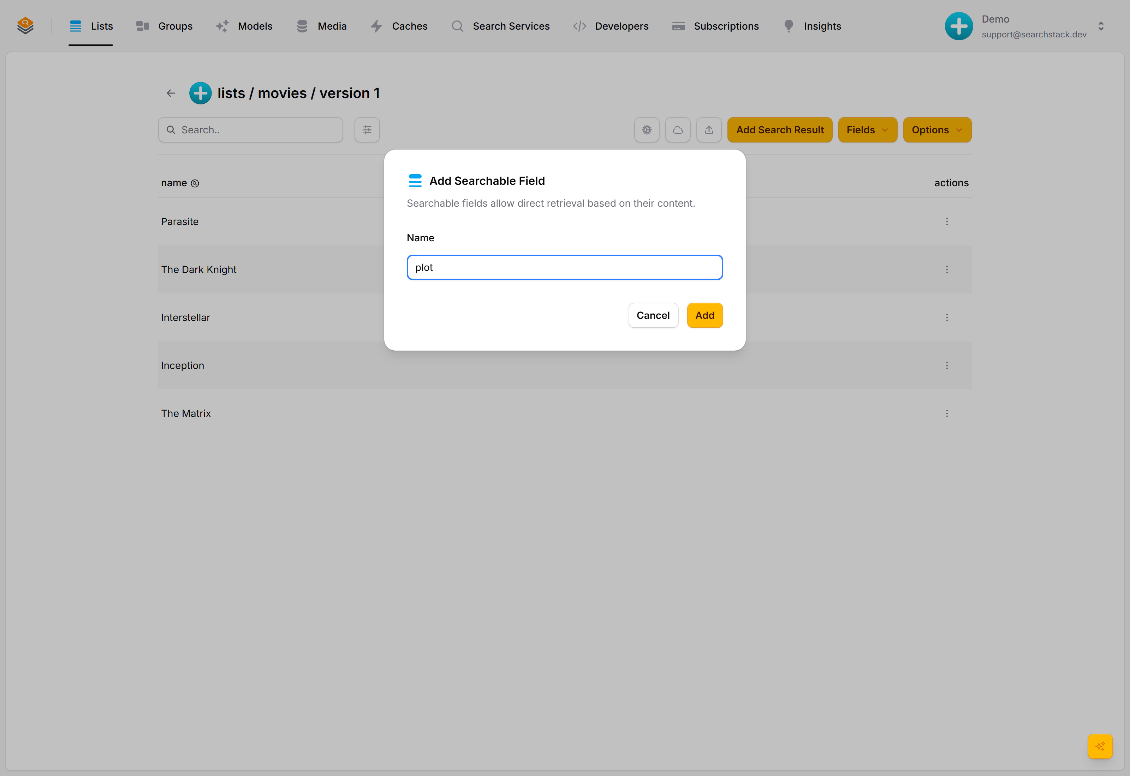Click the searchable marker icon next to name
The image size is (1130, 776).
195,183
